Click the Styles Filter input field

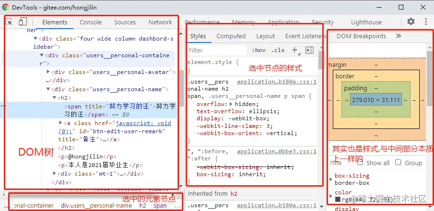pyautogui.click(x=217, y=51)
